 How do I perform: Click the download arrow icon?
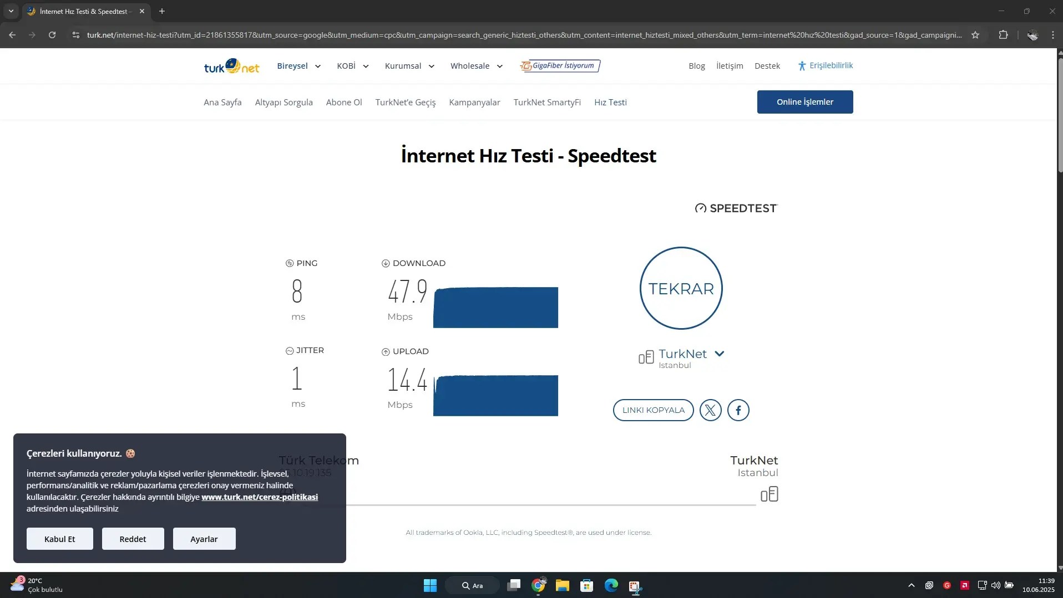pyautogui.click(x=386, y=263)
